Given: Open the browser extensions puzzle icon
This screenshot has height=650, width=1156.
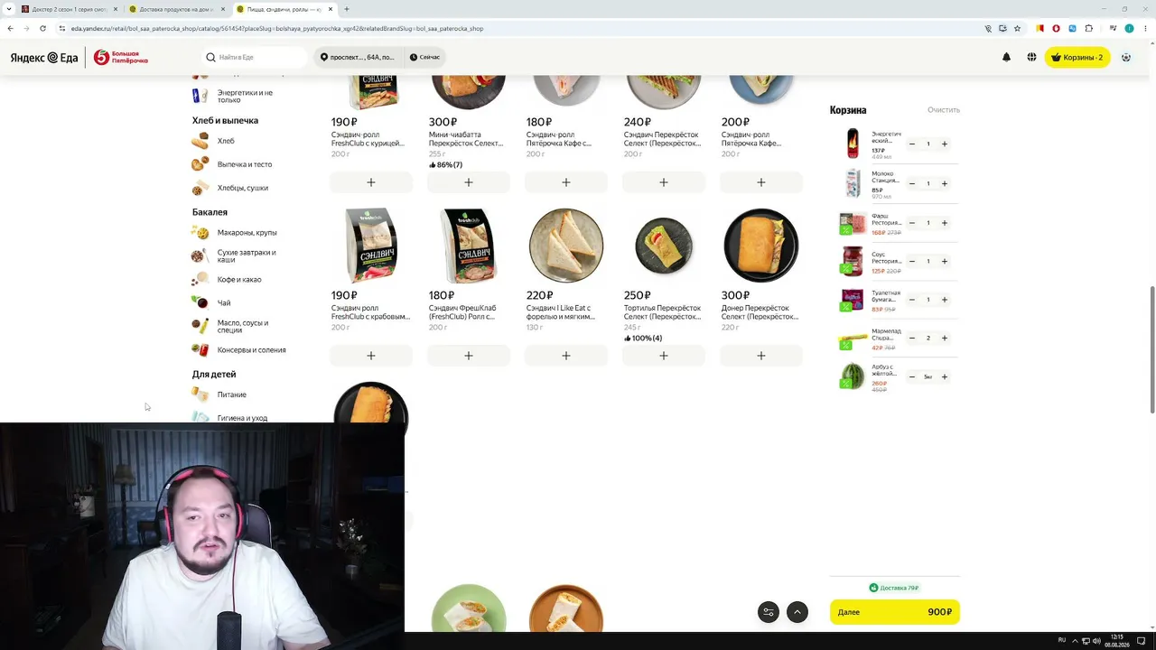Looking at the screenshot, I should coord(1089,28).
